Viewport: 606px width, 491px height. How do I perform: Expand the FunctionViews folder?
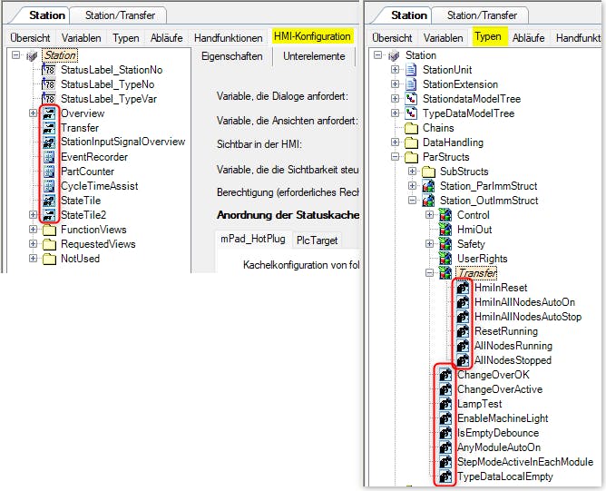pos(34,230)
